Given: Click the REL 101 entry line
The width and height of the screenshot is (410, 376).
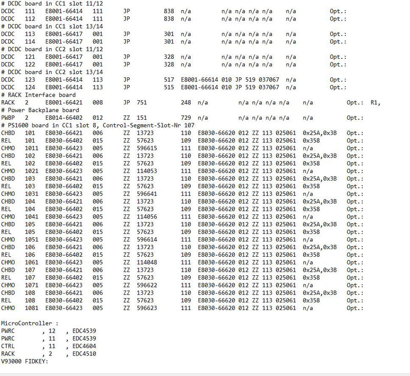Looking at the screenshot, I should 51,141.
